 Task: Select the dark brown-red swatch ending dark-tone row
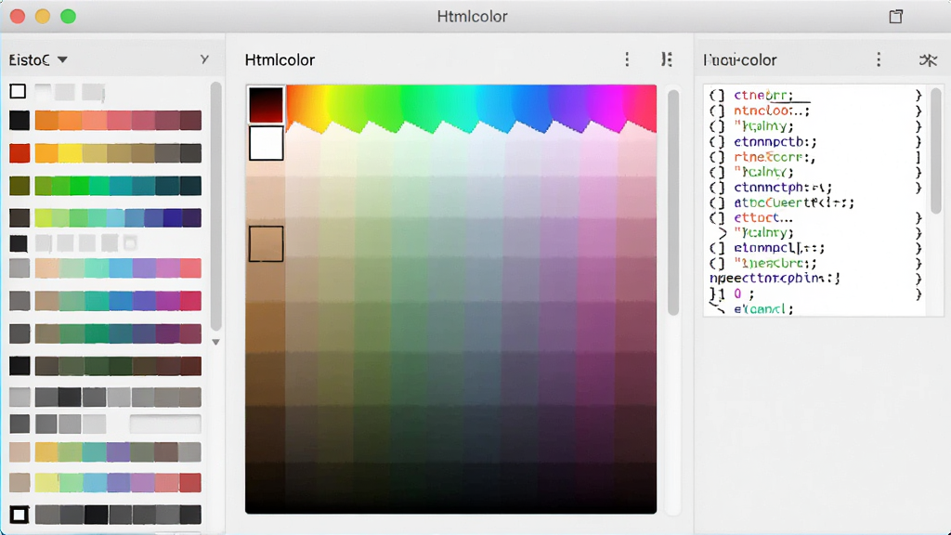tap(190, 366)
